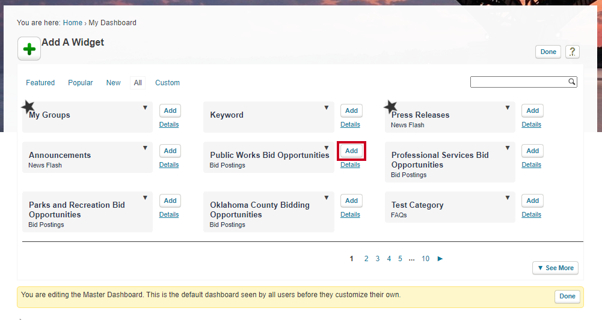Click the See More button
602x320 pixels.
pyautogui.click(x=555, y=268)
